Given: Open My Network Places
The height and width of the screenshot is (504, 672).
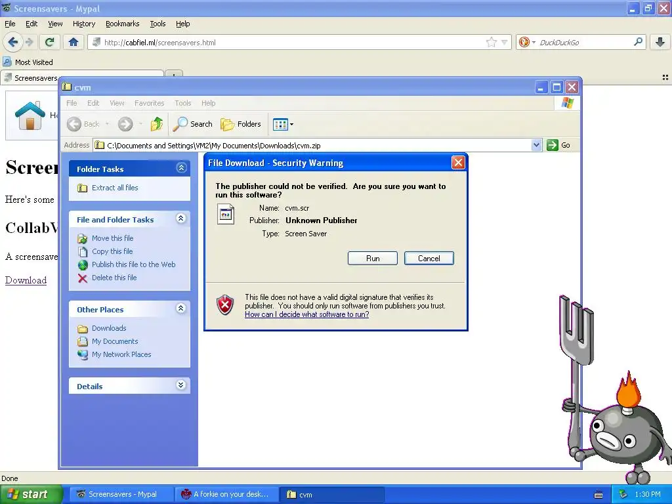Looking at the screenshot, I should point(121,354).
